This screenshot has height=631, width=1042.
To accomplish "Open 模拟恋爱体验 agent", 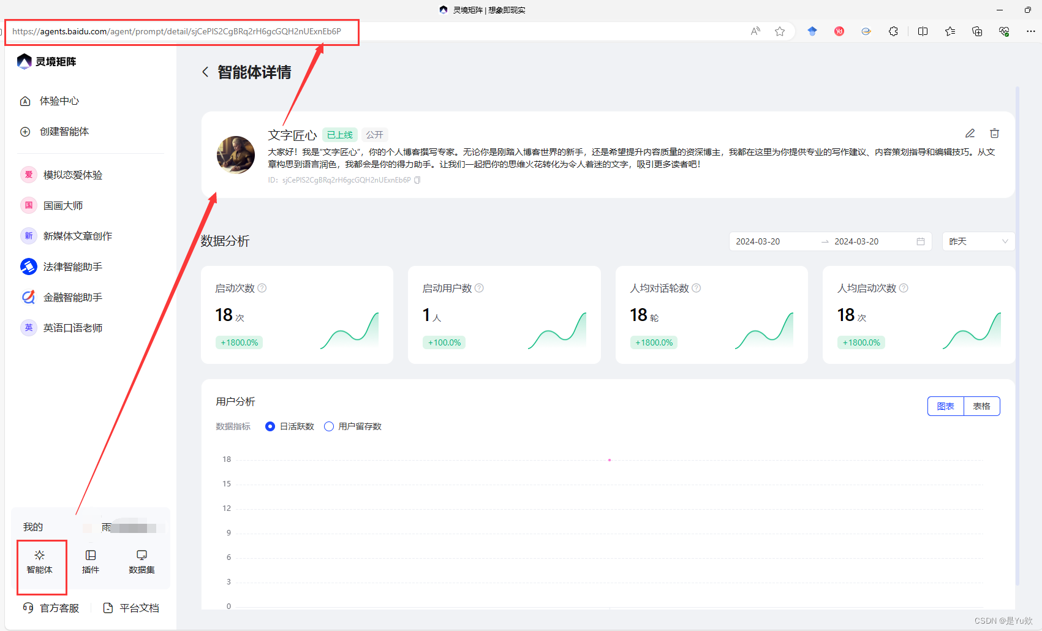I will tap(73, 175).
